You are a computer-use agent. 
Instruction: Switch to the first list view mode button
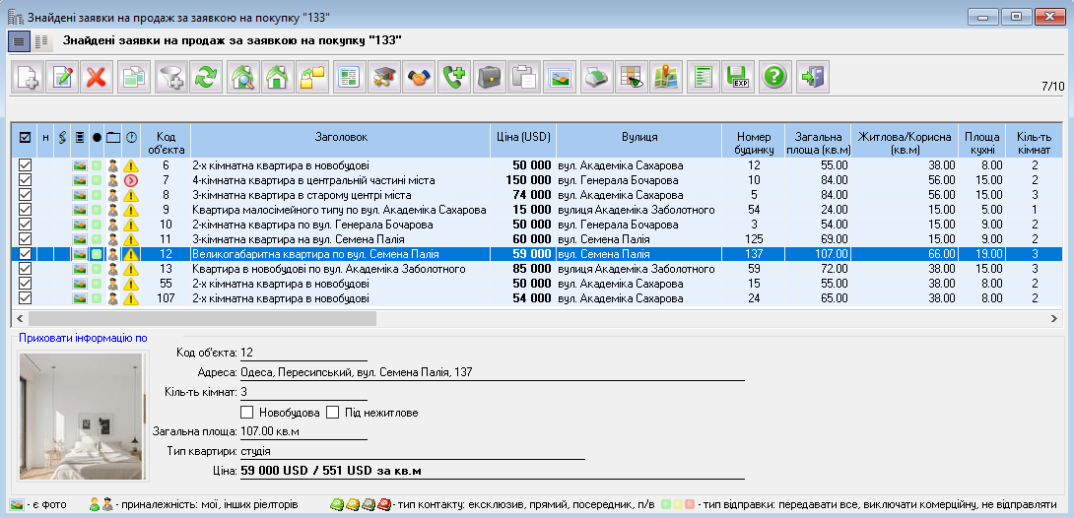click(19, 40)
